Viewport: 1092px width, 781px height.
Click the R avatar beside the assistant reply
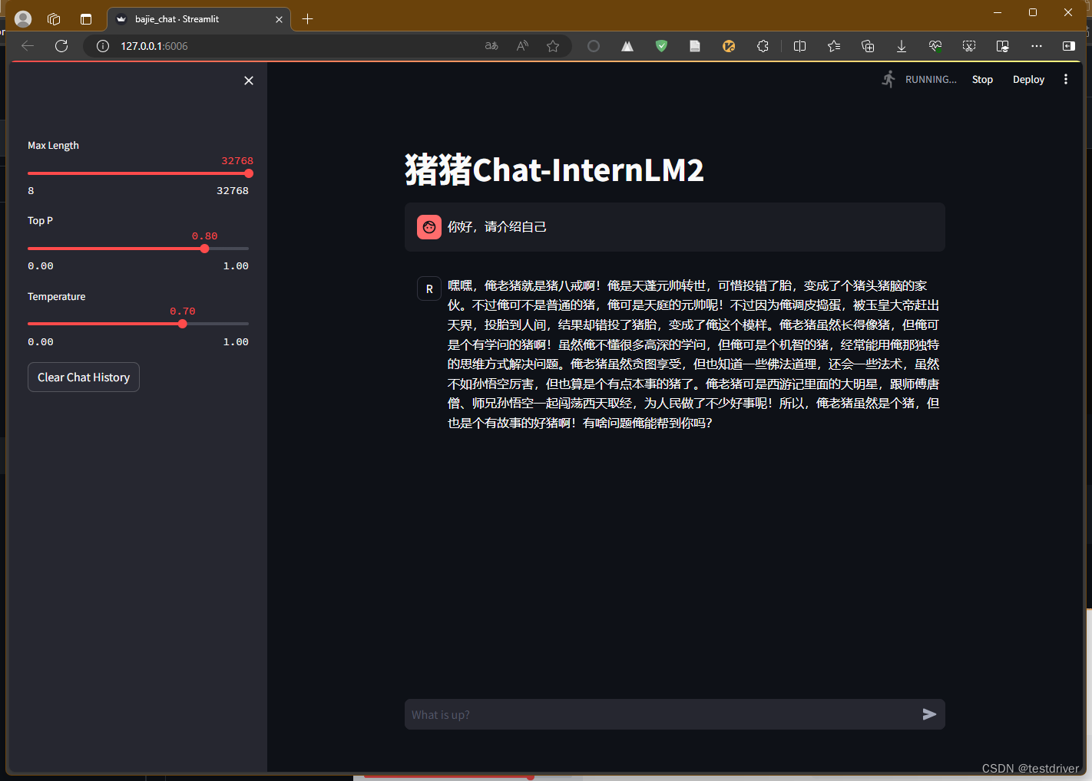click(429, 288)
